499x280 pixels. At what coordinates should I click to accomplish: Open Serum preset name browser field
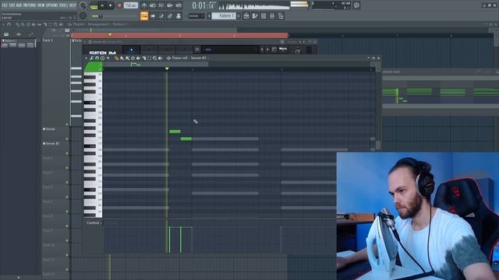(231, 49)
